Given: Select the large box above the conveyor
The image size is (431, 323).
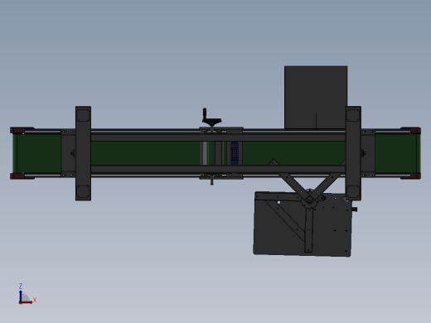Looking at the screenshot, I should click(x=316, y=97).
